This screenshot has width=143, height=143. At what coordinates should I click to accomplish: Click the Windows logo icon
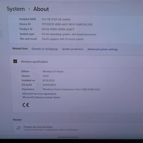click(15, 61)
